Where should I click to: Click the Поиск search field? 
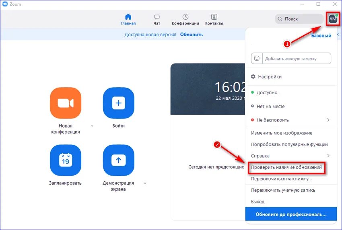coord(299,19)
